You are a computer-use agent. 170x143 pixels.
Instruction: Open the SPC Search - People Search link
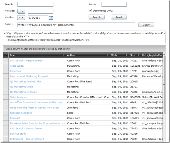pyautogui.click(x=26, y=61)
